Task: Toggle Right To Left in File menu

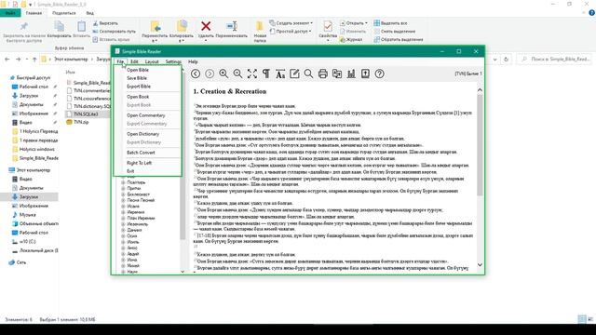Action: 139,163
